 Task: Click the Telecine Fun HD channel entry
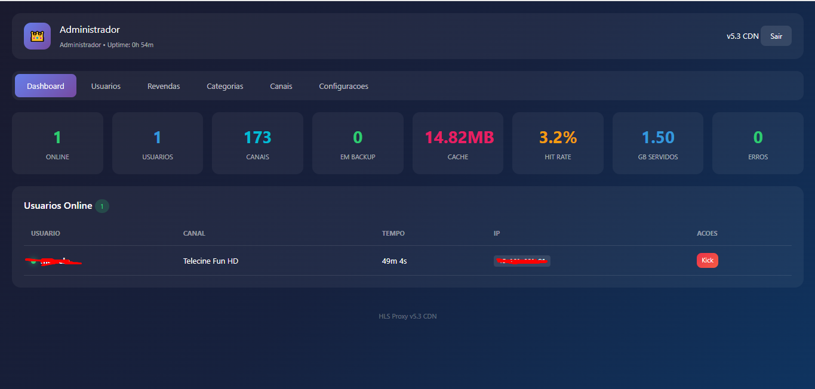(x=210, y=261)
